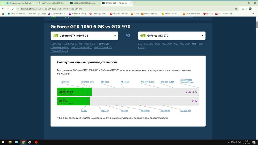The image size is (258, 145).
Task: Open Chrome from the taskbar
Action: (23, 142)
